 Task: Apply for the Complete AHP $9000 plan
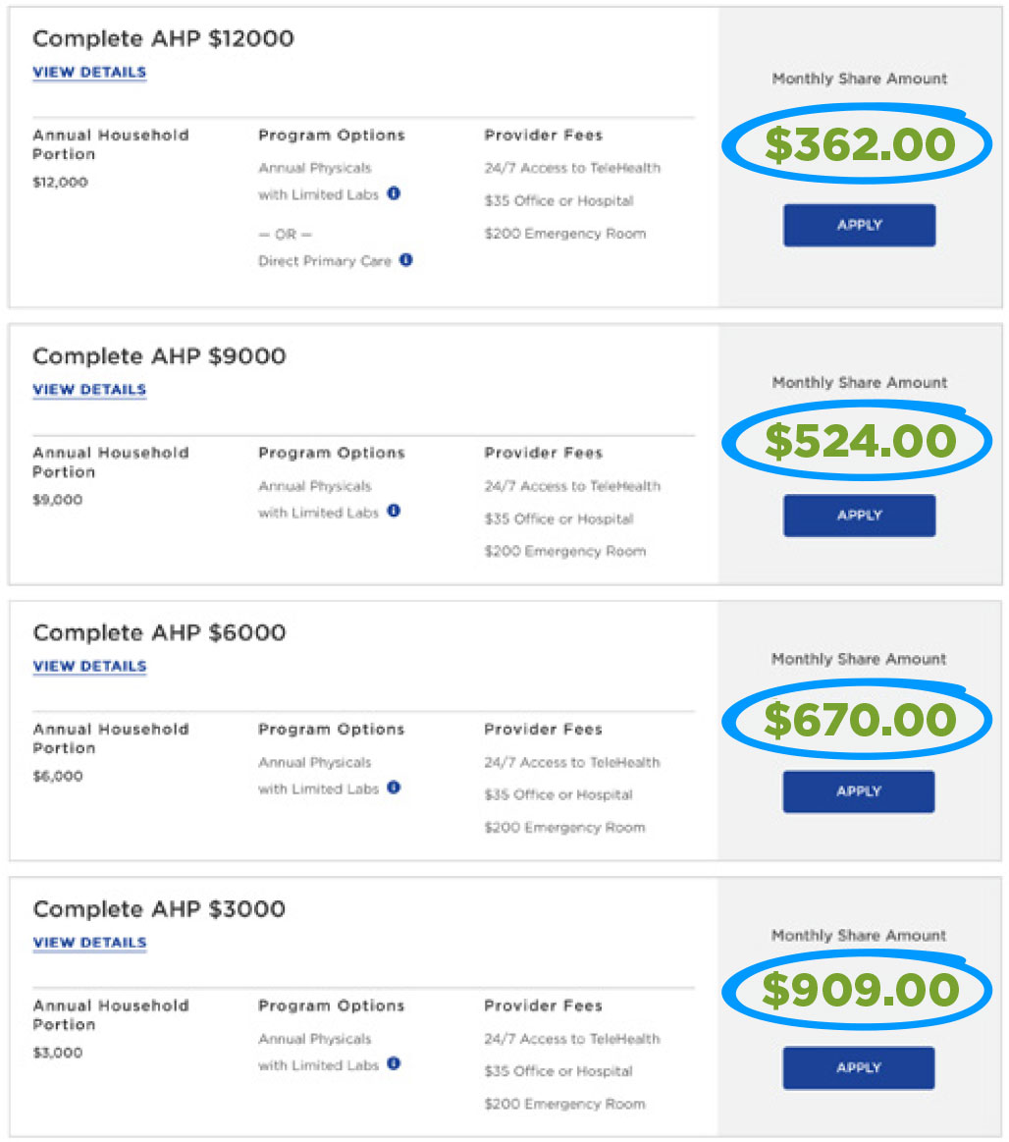click(859, 516)
